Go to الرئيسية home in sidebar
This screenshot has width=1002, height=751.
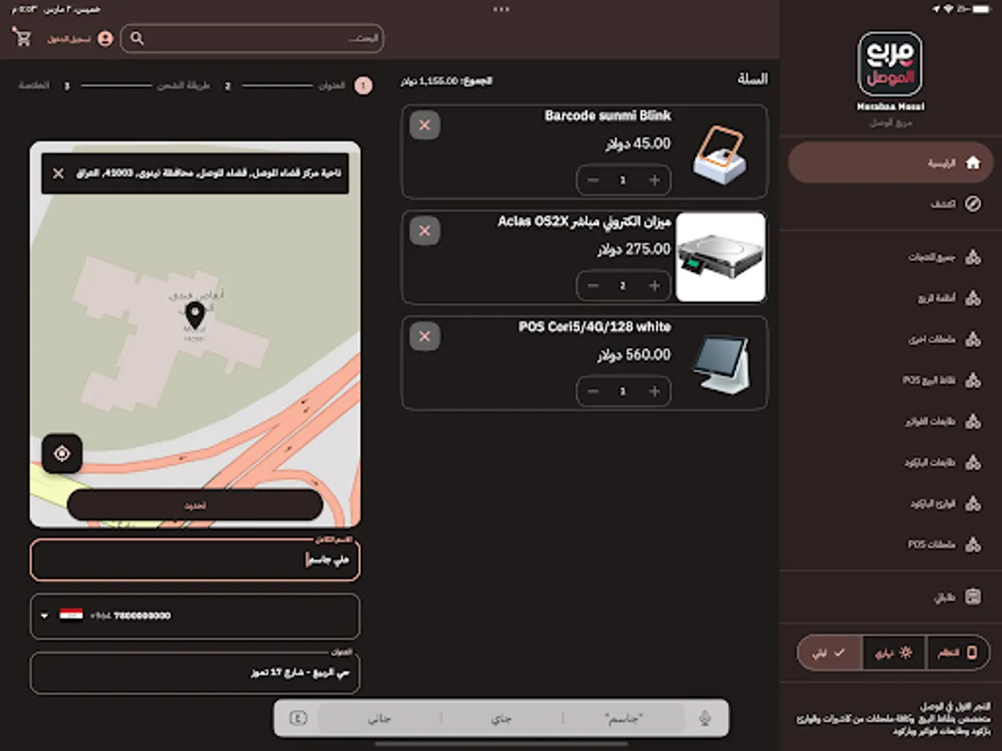coord(891,163)
